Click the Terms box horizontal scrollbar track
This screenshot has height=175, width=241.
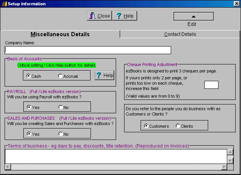tap(116, 167)
